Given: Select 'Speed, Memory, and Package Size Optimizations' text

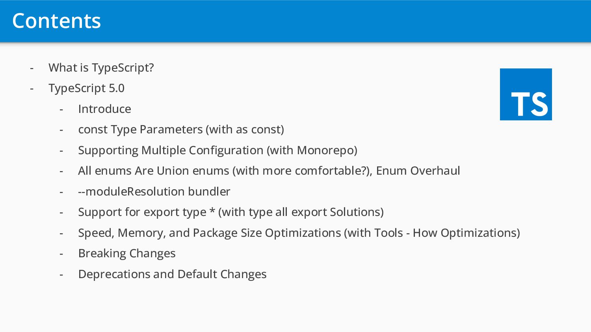Looking at the screenshot, I should [x=210, y=233].
